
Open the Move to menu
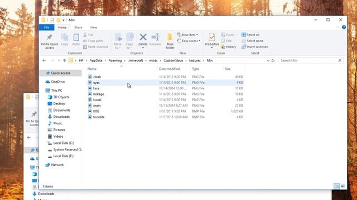[118, 41]
